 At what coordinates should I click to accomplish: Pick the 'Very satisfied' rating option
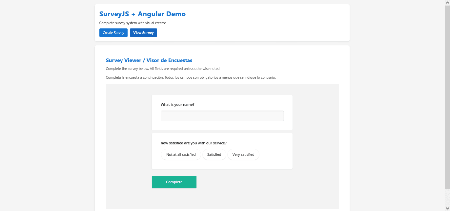pyautogui.click(x=243, y=154)
